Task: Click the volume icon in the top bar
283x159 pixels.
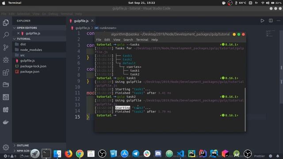Action: [268, 3]
